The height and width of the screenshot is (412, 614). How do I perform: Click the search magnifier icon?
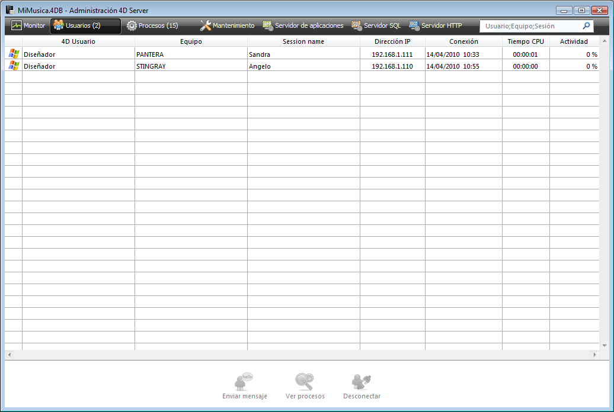(586, 26)
